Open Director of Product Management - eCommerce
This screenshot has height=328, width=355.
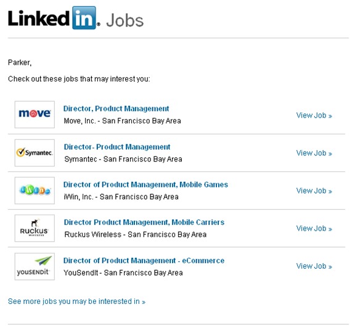point(144,261)
